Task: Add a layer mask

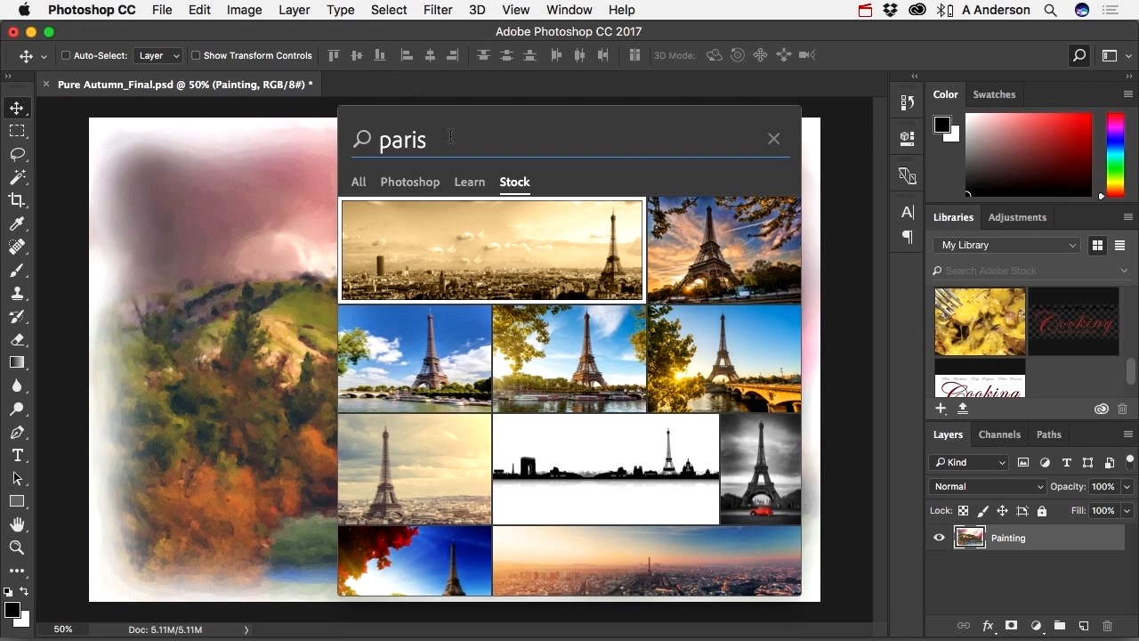Action: (x=1012, y=626)
